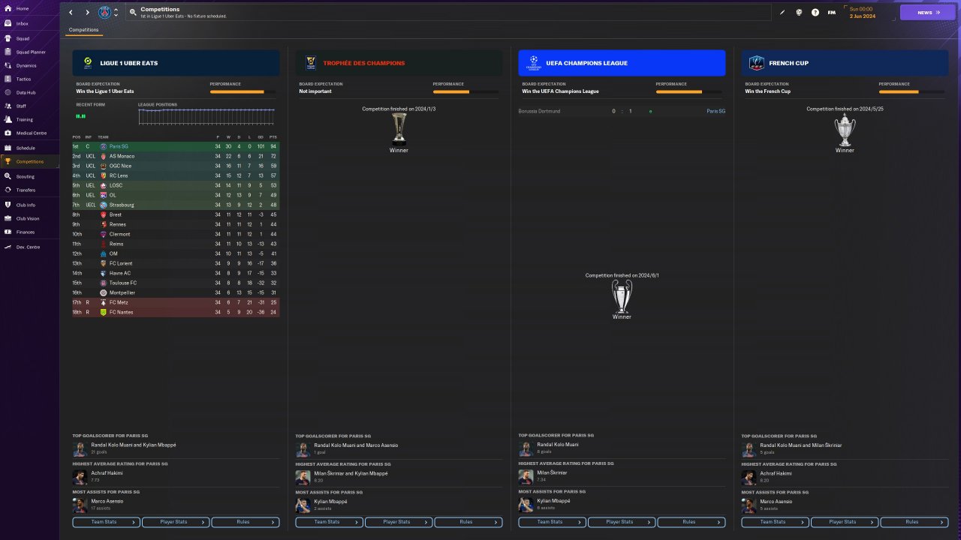Screen dimensions: 961x540
Task: Open Player Stats under French Cup
Action: point(845,522)
